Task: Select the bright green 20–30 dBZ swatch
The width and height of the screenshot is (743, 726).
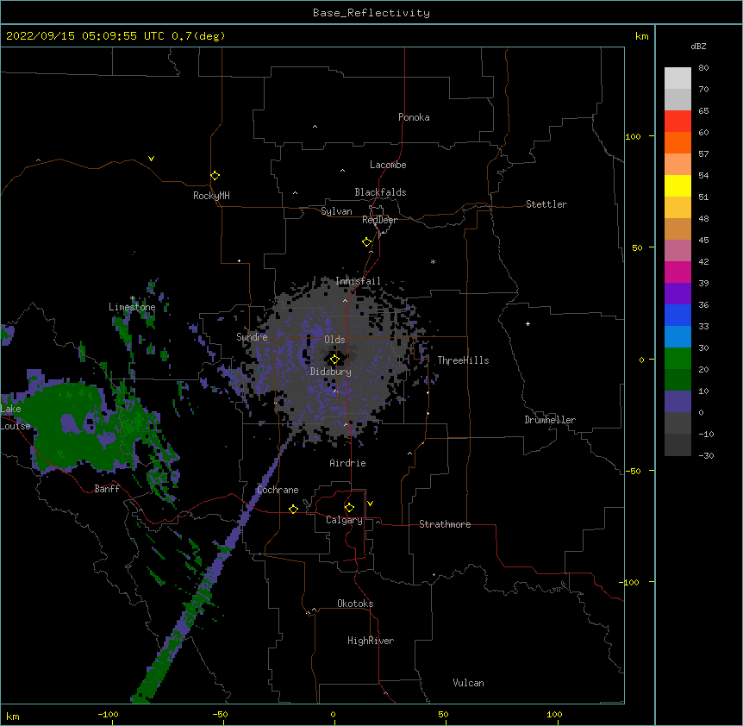Action: (677, 359)
